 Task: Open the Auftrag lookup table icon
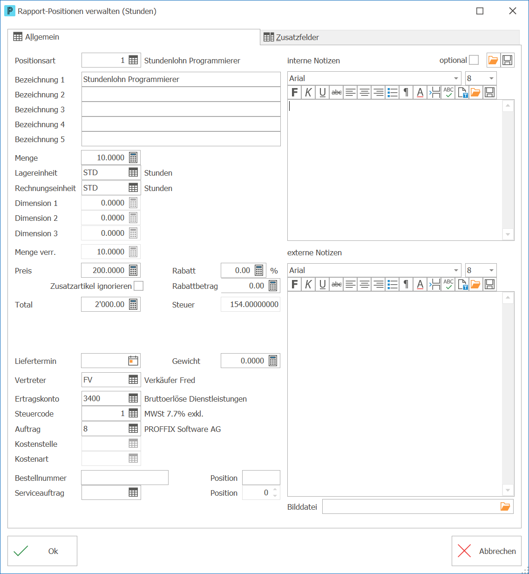133,429
